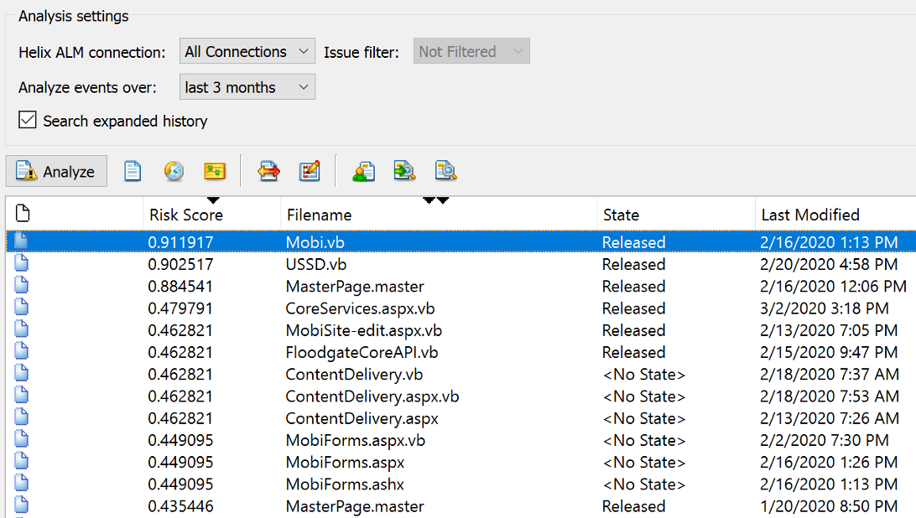Click the user document icon on the toolbar
The image size is (916, 518).
click(363, 170)
